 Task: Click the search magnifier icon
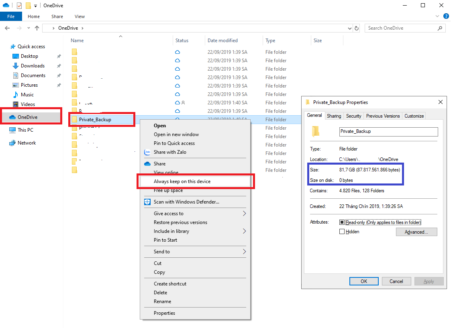click(440, 28)
